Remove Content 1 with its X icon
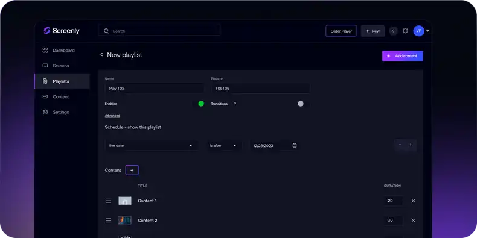The image size is (477, 238). tap(413, 201)
